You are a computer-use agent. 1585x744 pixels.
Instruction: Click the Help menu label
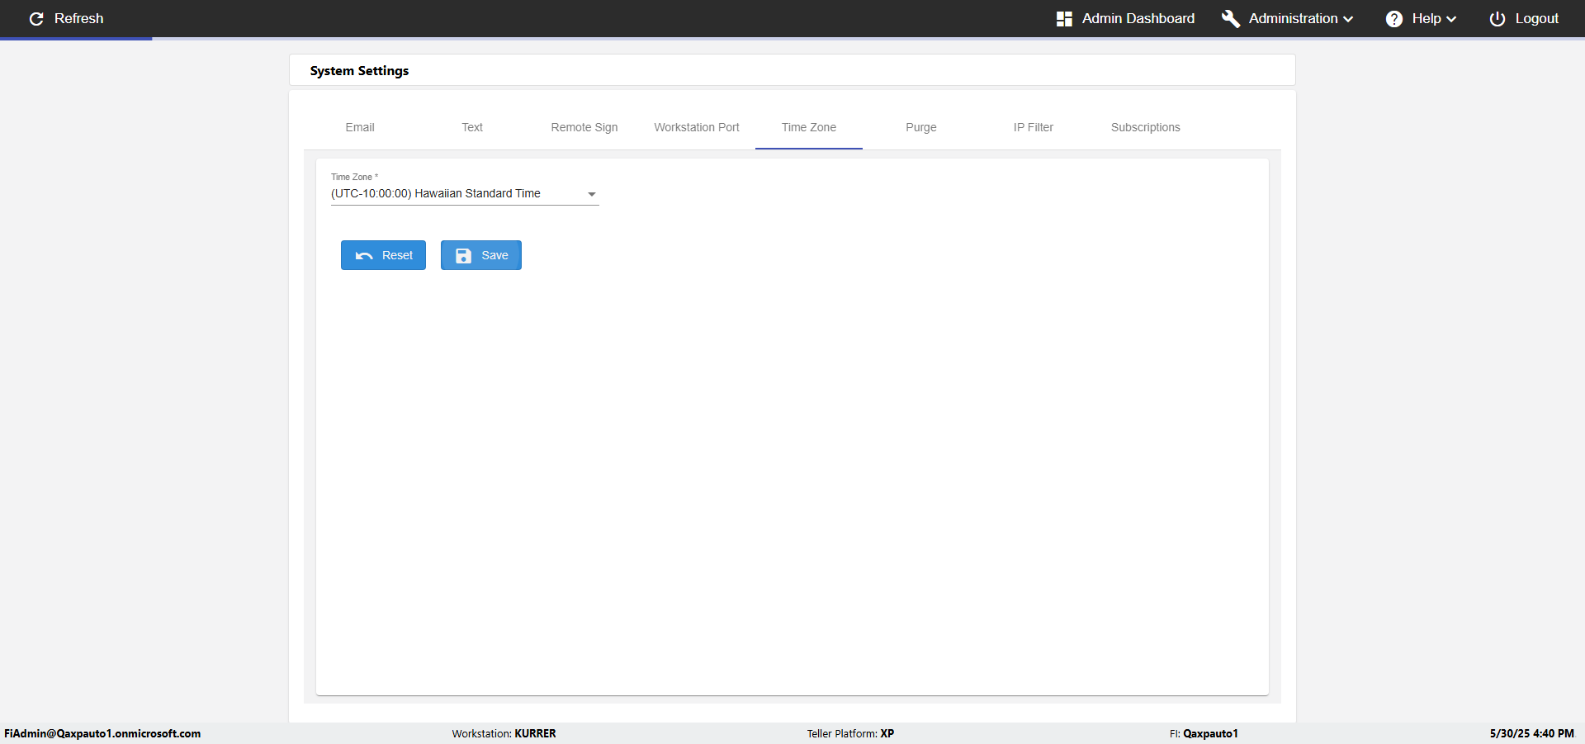(1426, 18)
